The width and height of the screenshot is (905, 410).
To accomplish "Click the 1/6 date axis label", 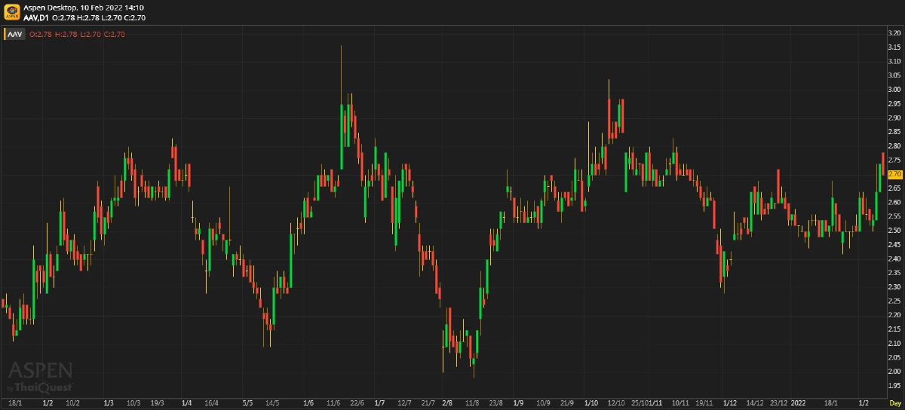I will 308,403.
